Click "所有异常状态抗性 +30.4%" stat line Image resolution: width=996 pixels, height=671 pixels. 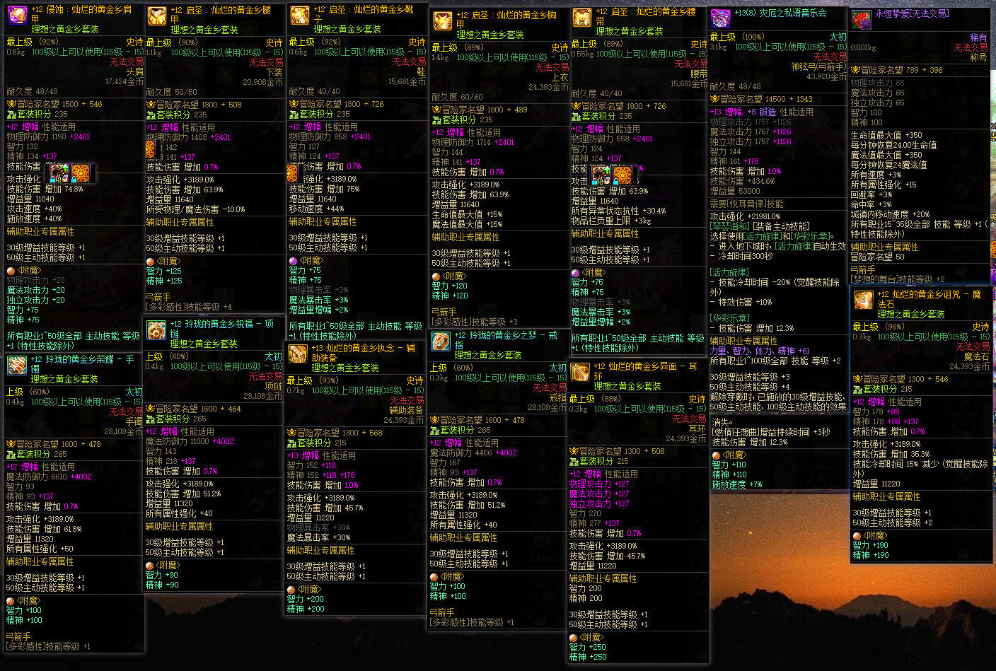click(x=618, y=211)
